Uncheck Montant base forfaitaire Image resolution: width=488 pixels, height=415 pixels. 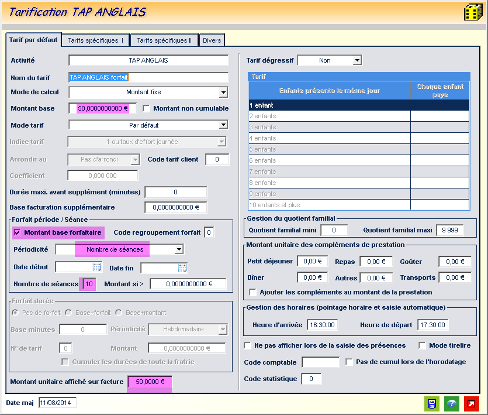coord(17,233)
